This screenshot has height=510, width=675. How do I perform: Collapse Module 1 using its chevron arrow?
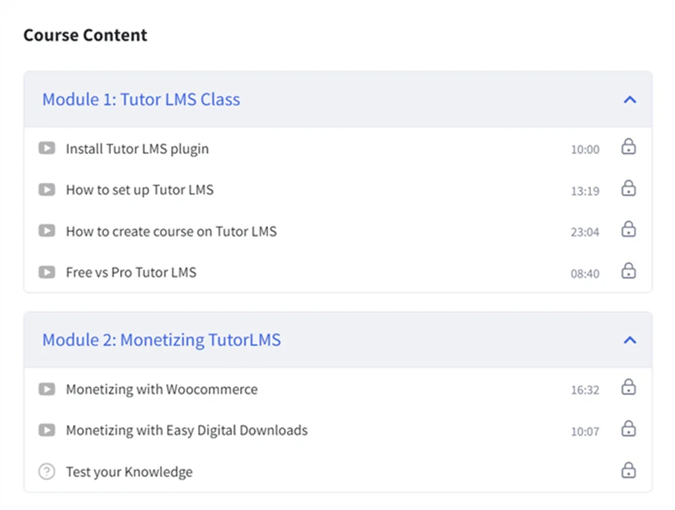pos(629,99)
